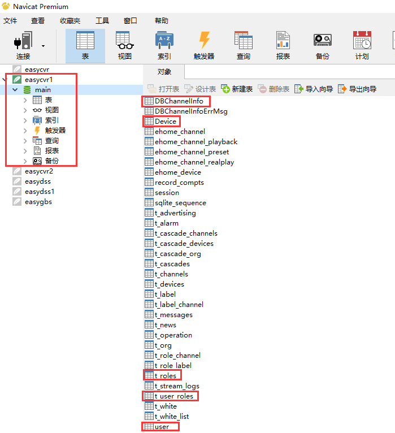Screen dimensions: 395x433
Task: Open the 连接 (Connection) toolbar icon
Action: [x=23, y=46]
